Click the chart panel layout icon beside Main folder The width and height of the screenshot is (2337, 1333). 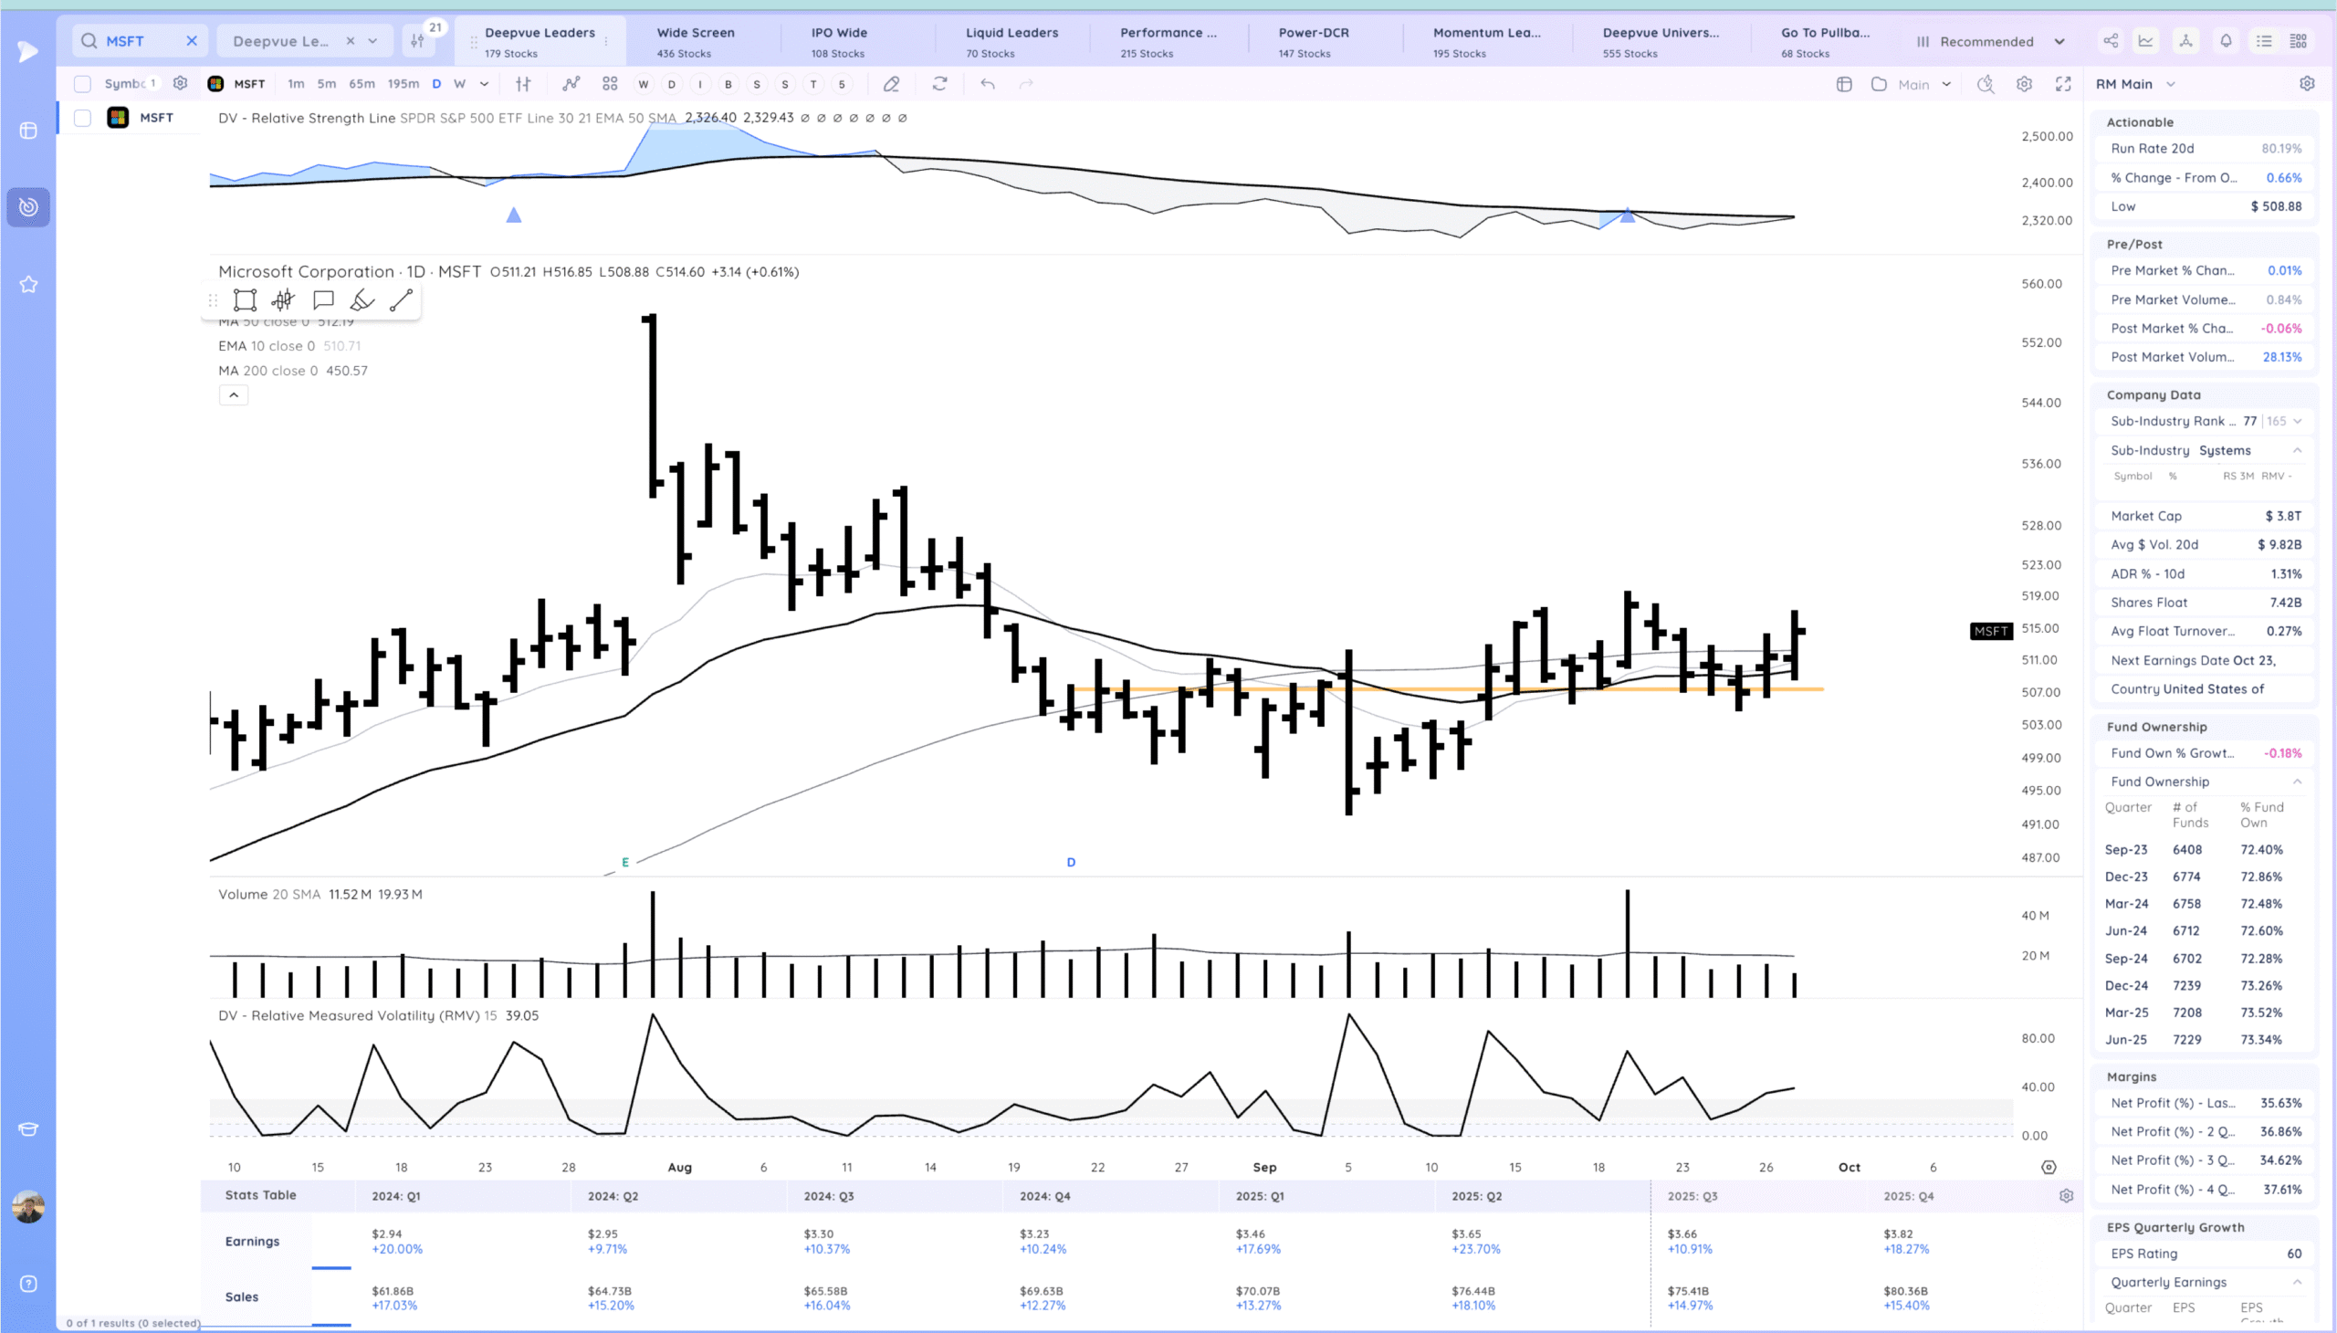tap(1845, 84)
